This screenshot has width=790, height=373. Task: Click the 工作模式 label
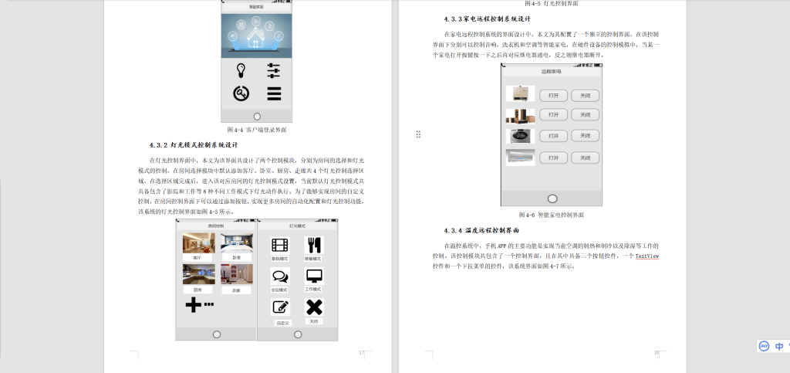pos(313,290)
